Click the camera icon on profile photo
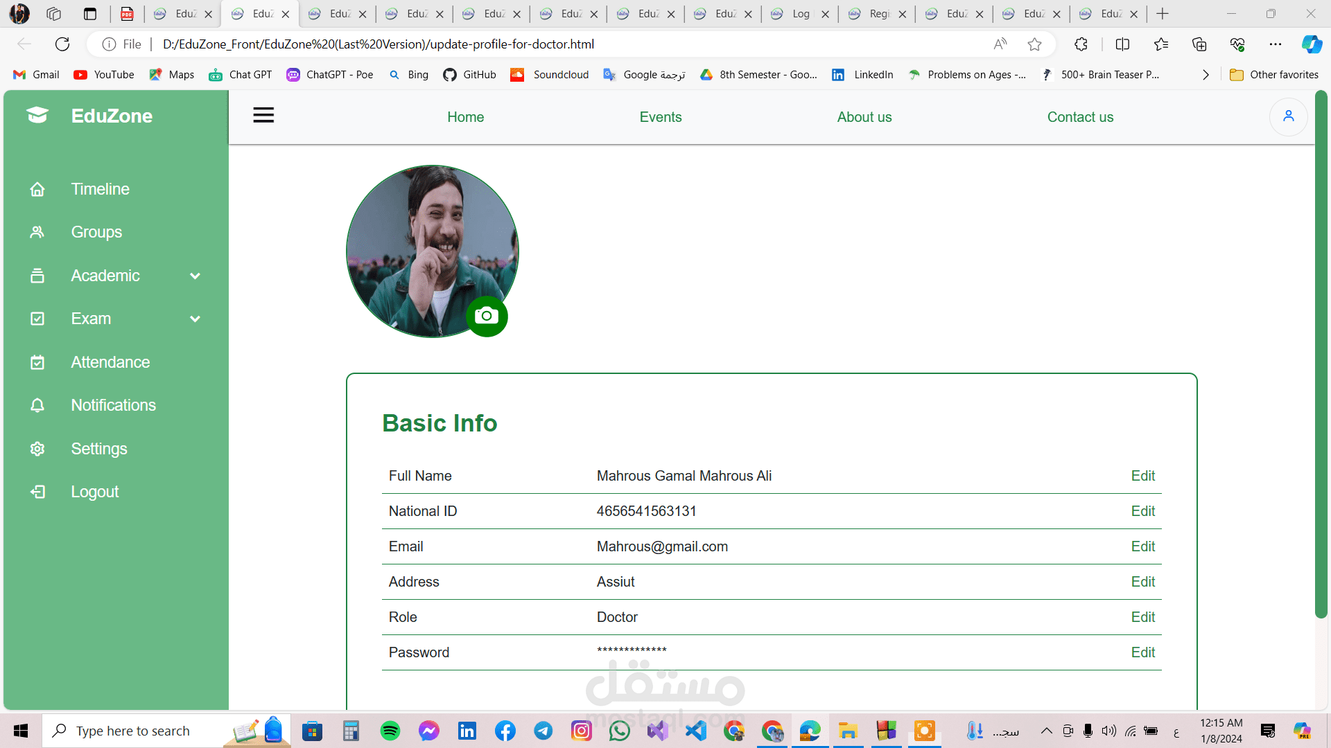The height and width of the screenshot is (748, 1331). click(x=487, y=317)
